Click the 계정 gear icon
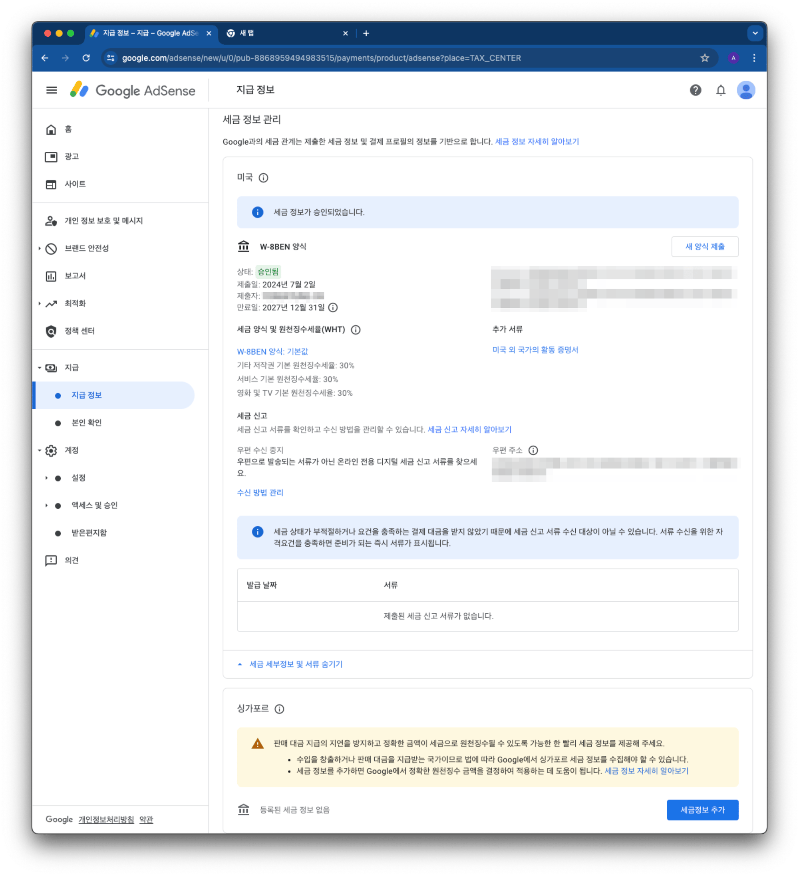The height and width of the screenshot is (876, 799). click(51, 450)
